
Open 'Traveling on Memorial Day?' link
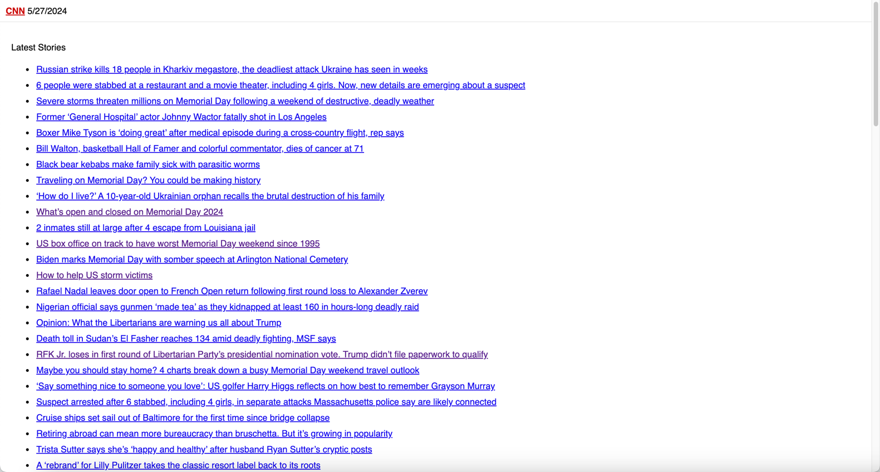(x=148, y=180)
